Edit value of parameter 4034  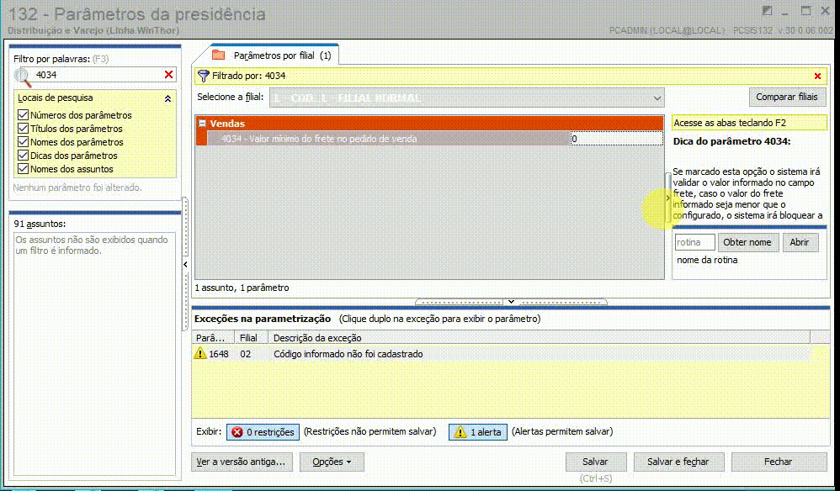pyautogui.click(x=617, y=139)
